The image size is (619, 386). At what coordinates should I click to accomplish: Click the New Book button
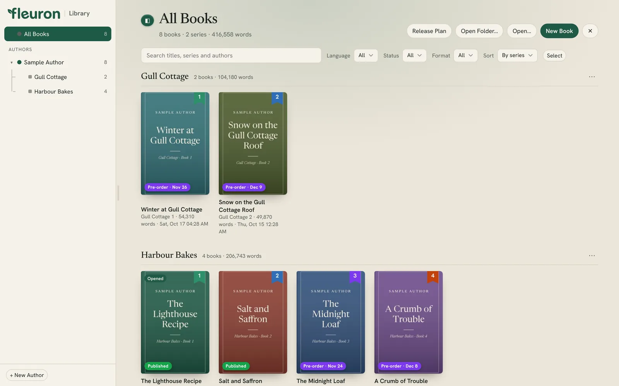coord(559,31)
